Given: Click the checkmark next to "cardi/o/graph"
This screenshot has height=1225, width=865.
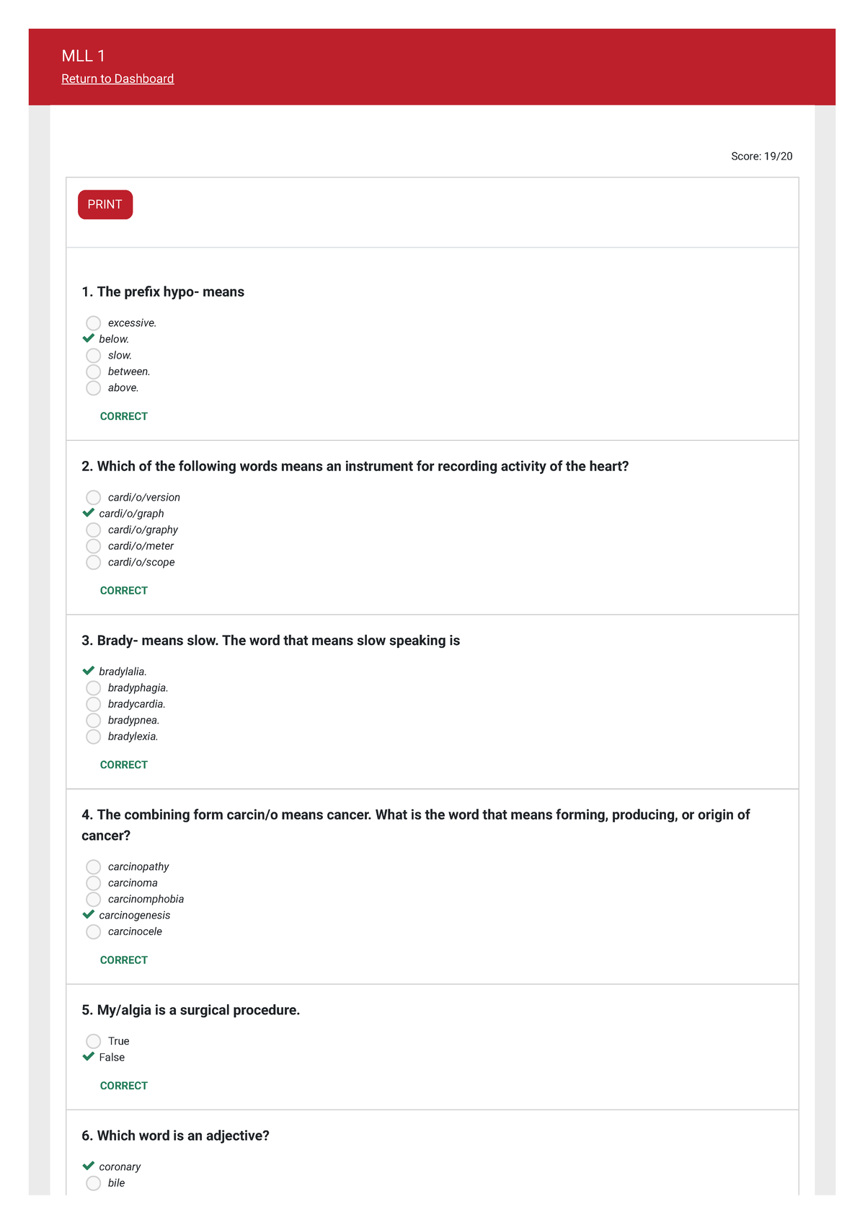Looking at the screenshot, I should tap(89, 512).
